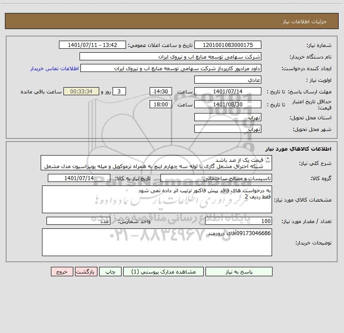This screenshot has width=344, height=333.
Task: Click the price validity date 1401/08/30
Action: click(x=228, y=104)
